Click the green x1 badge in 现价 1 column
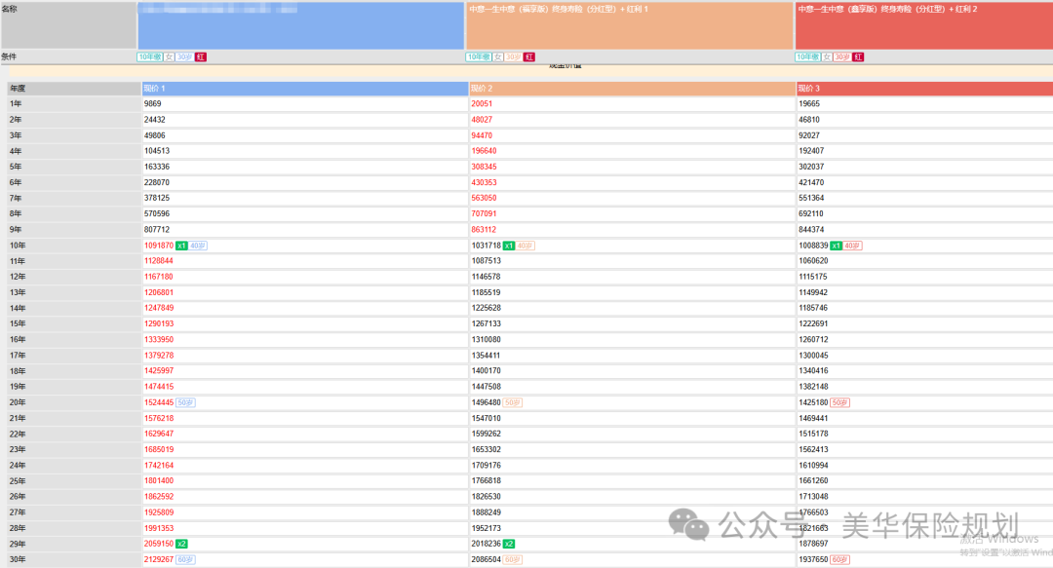The height and width of the screenshot is (568, 1053). point(181,246)
